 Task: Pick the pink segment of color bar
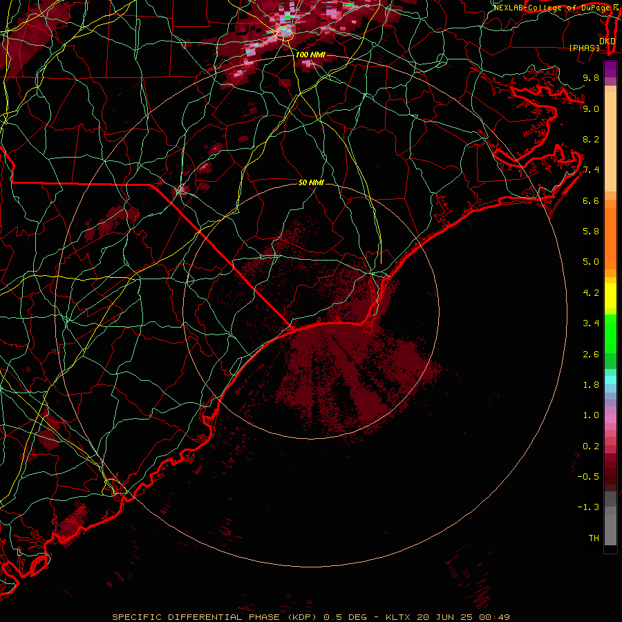pyautogui.click(x=610, y=419)
